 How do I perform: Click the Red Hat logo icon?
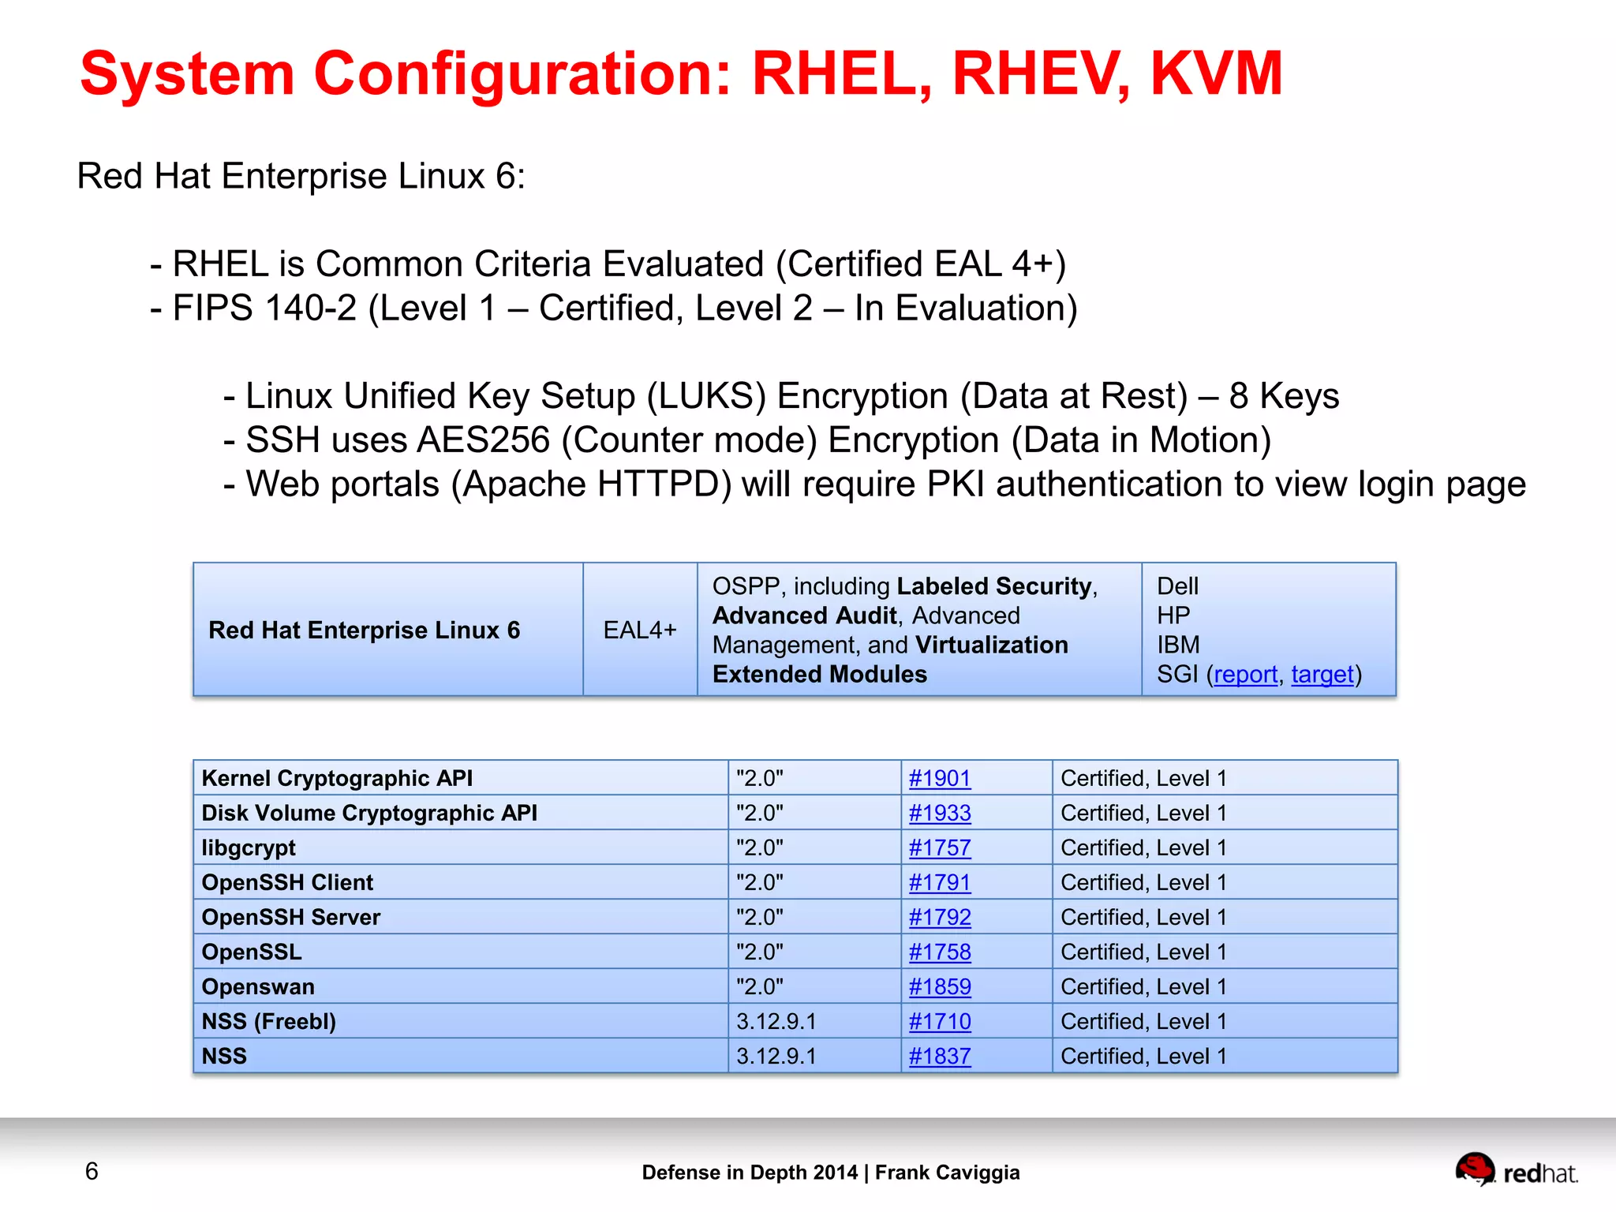pyautogui.click(x=1475, y=1169)
